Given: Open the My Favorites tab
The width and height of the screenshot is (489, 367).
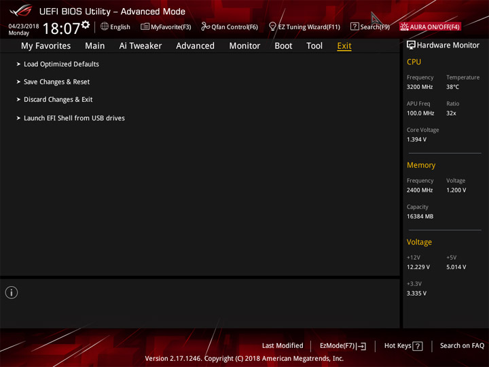Looking at the screenshot, I should pyautogui.click(x=46, y=46).
